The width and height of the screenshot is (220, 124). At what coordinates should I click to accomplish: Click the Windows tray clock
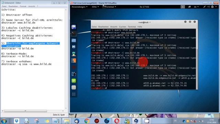[x=212, y=121]
